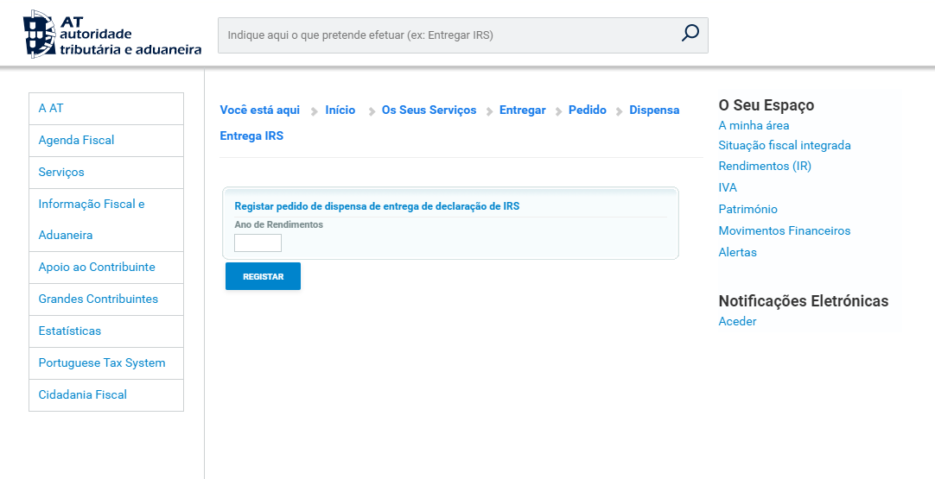Click Aceder under Notificações Eletrónicas

(x=738, y=321)
